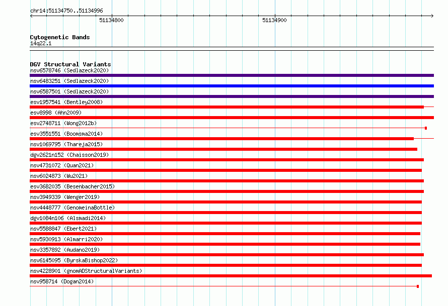448x306 pixels.
Task: Click the red bar for nsv6145095
Action: coord(226,265)
